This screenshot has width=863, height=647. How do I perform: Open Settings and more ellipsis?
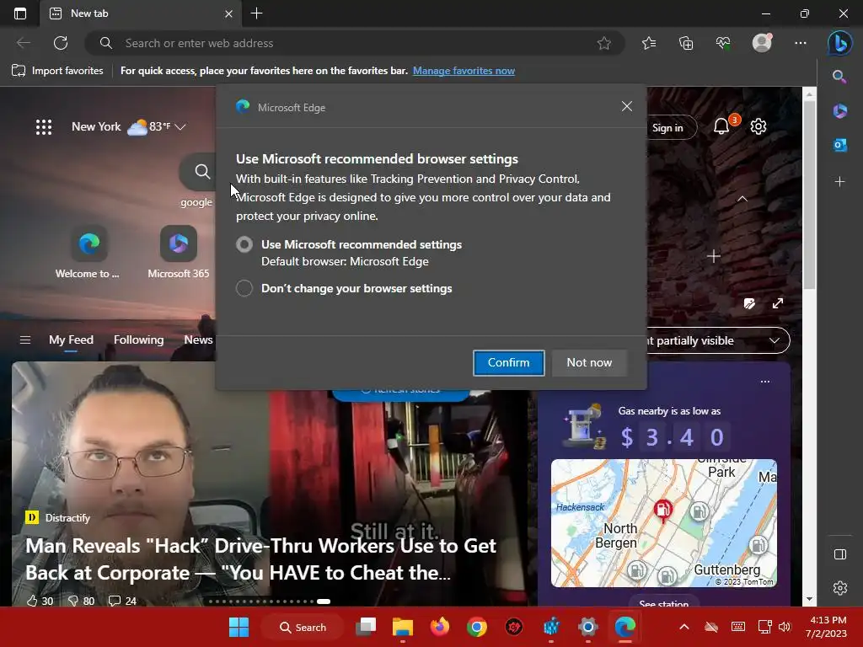point(801,43)
